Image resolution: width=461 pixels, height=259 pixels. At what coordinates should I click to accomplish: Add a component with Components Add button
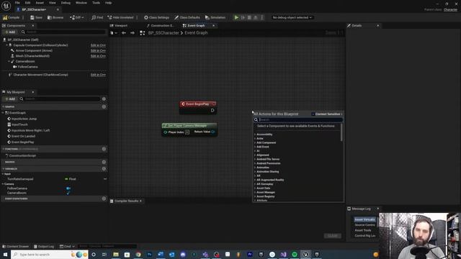tap(10, 32)
